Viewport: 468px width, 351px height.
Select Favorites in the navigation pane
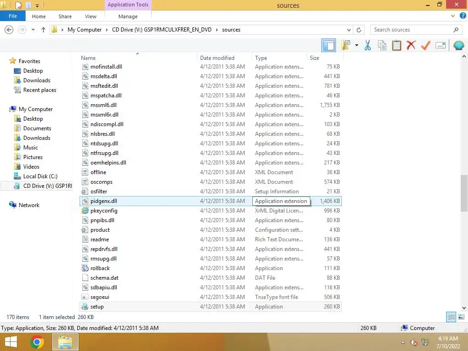(x=29, y=61)
